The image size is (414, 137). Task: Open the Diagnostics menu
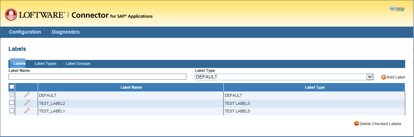click(66, 32)
